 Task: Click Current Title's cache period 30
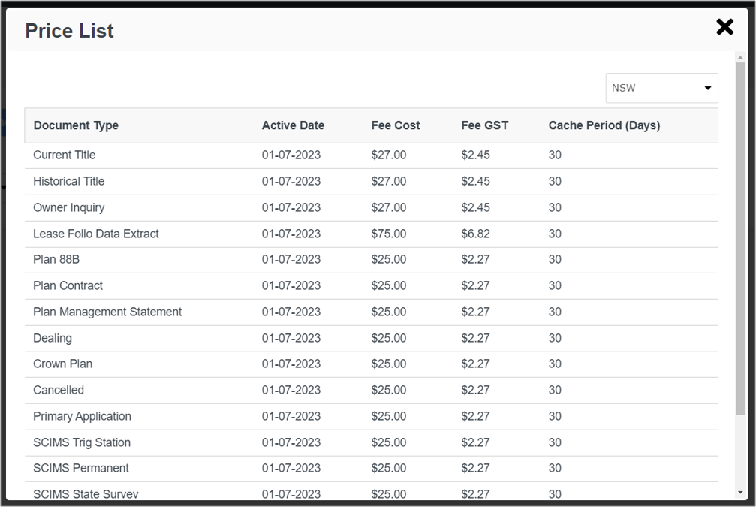(555, 155)
